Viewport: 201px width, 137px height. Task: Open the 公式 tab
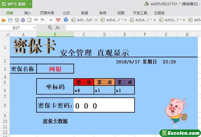pos(66,13)
